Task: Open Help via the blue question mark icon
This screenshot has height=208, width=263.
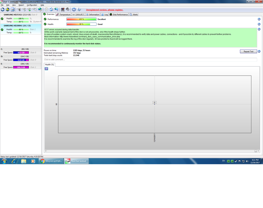Action: pyautogui.click(x=74, y=9)
